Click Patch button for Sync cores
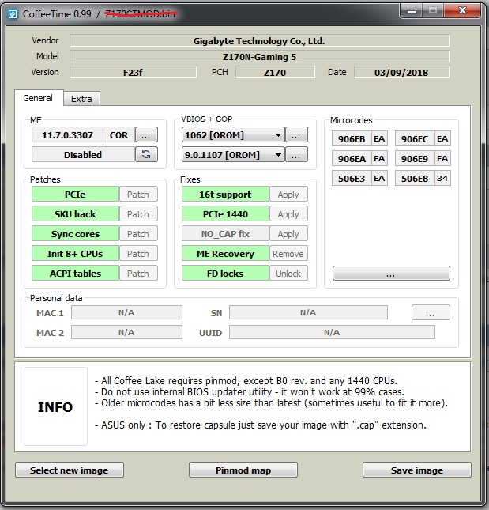The width and height of the screenshot is (489, 510). coord(138,234)
